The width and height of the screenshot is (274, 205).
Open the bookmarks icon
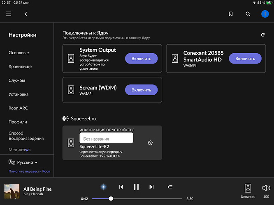pos(231,14)
